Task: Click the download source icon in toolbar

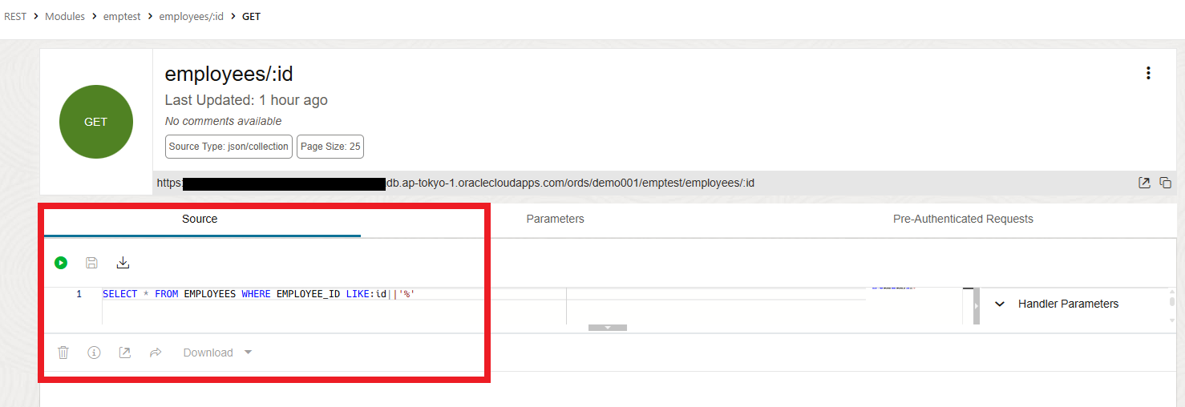Action: point(123,263)
